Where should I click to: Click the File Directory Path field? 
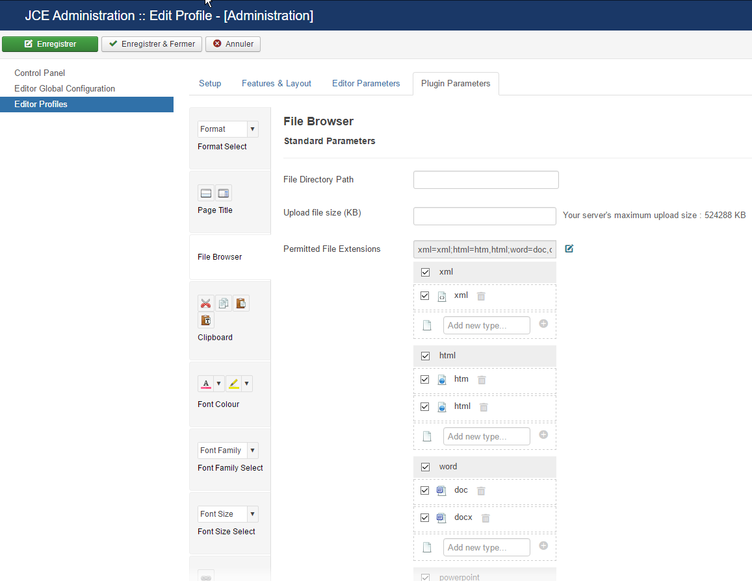486,180
